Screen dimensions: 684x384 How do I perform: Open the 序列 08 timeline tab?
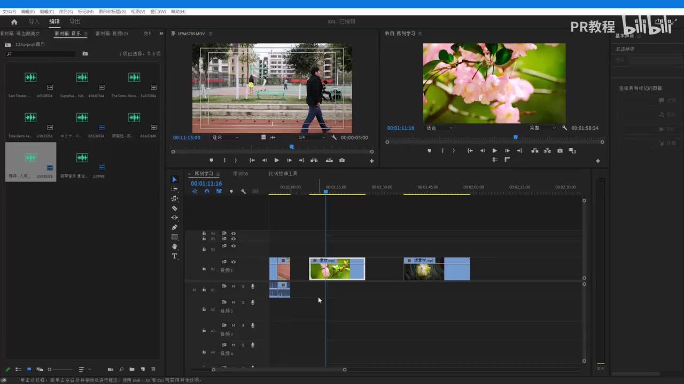(240, 174)
